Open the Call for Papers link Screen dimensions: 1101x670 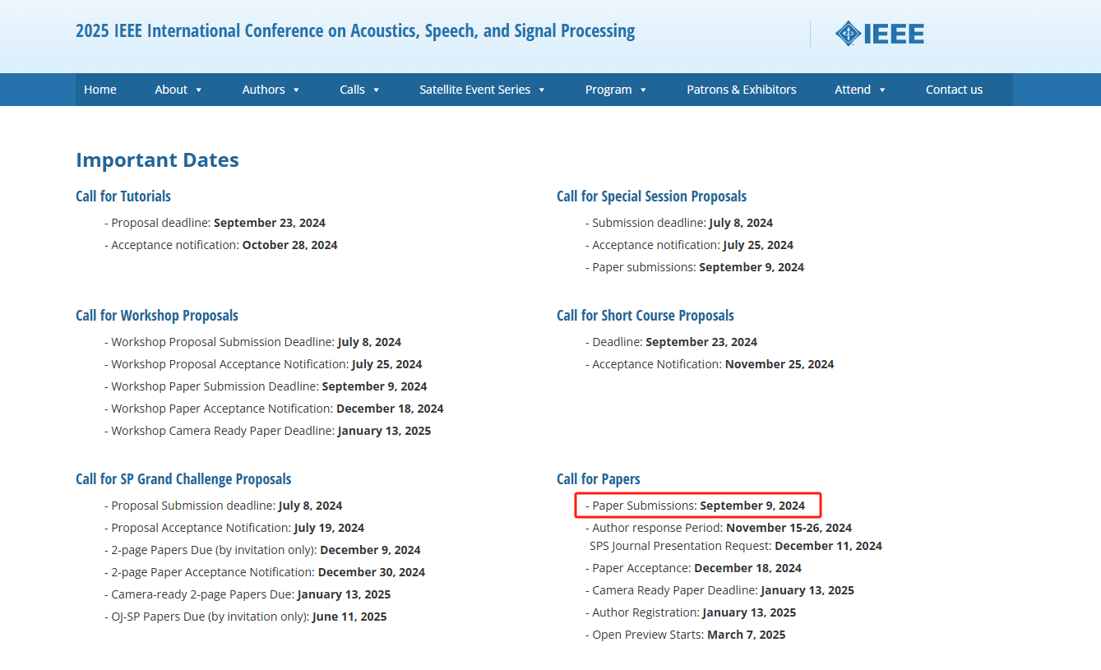[x=598, y=479]
